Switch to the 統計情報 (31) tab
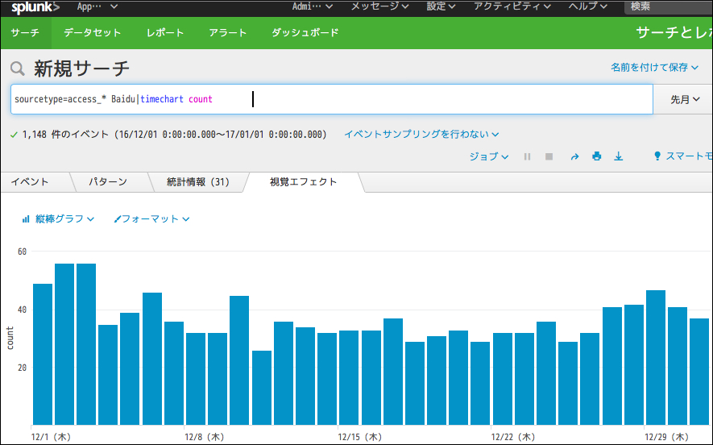713x445 pixels. pyautogui.click(x=197, y=182)
